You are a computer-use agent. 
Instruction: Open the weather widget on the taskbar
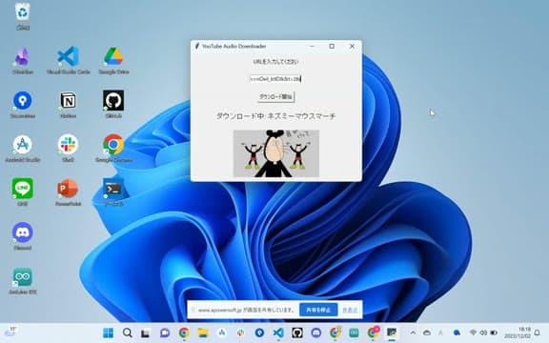[10, 332]
